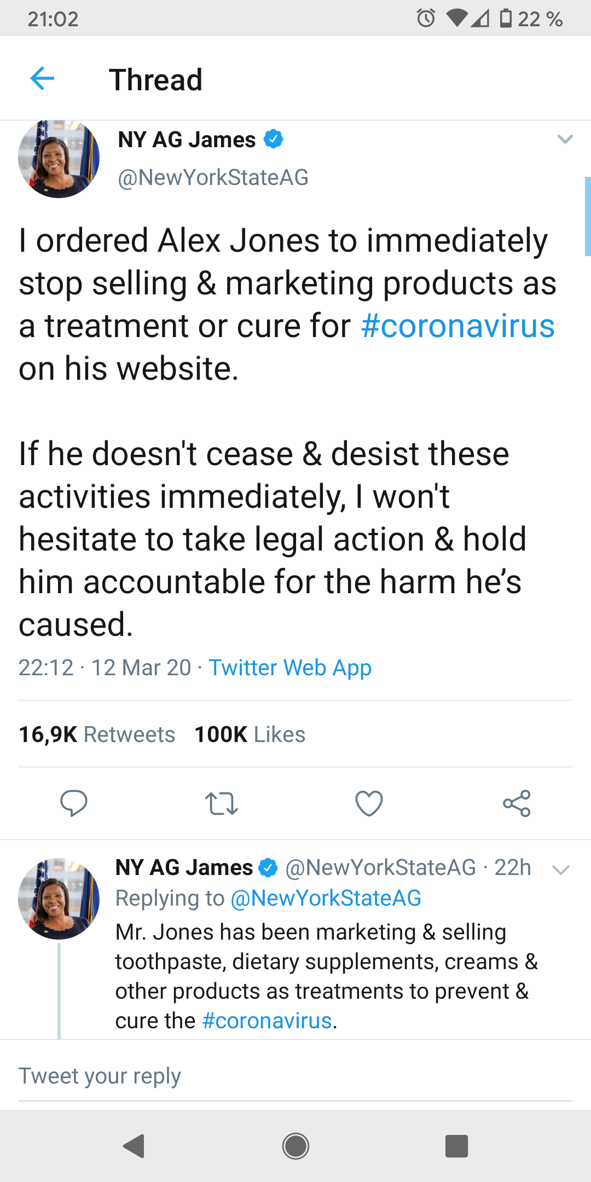Open the #coronavirus hashtag in main tweet
Viewport: 591px width, 1182px height.
458,326
